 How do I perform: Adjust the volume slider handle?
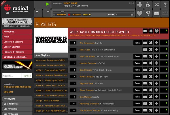coord(132,15)
